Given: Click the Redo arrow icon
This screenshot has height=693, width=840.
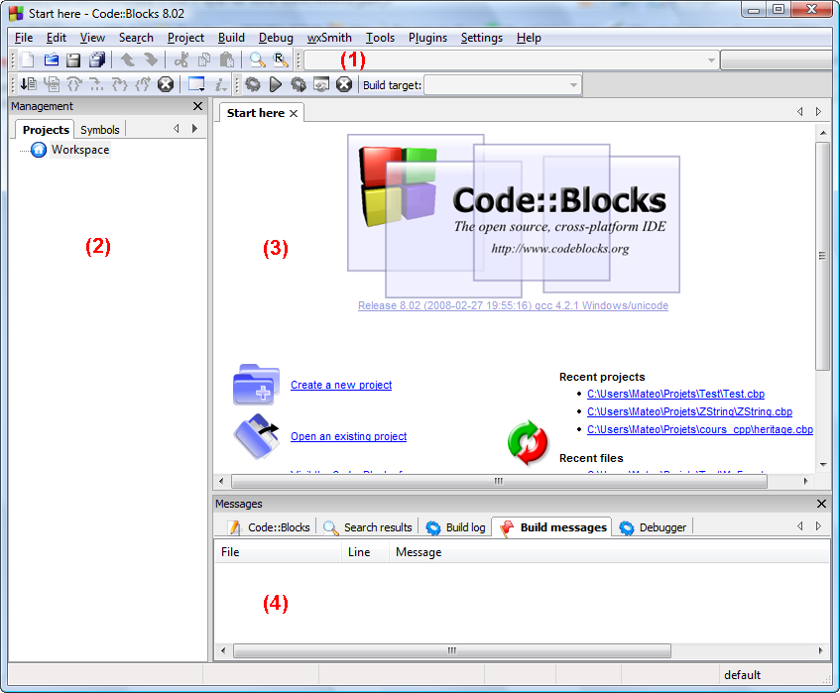Looking at the screenshot, I should coord(152,59).
